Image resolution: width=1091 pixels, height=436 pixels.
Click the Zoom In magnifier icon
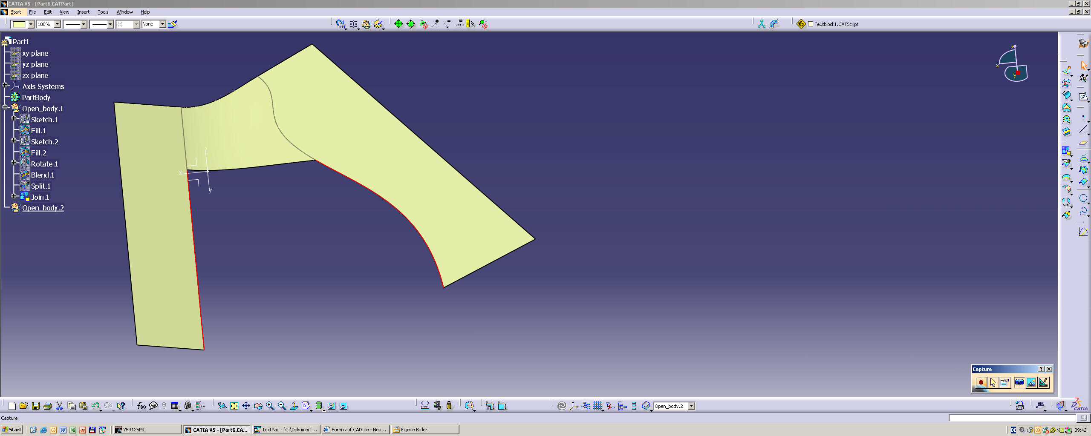(270, 406)
